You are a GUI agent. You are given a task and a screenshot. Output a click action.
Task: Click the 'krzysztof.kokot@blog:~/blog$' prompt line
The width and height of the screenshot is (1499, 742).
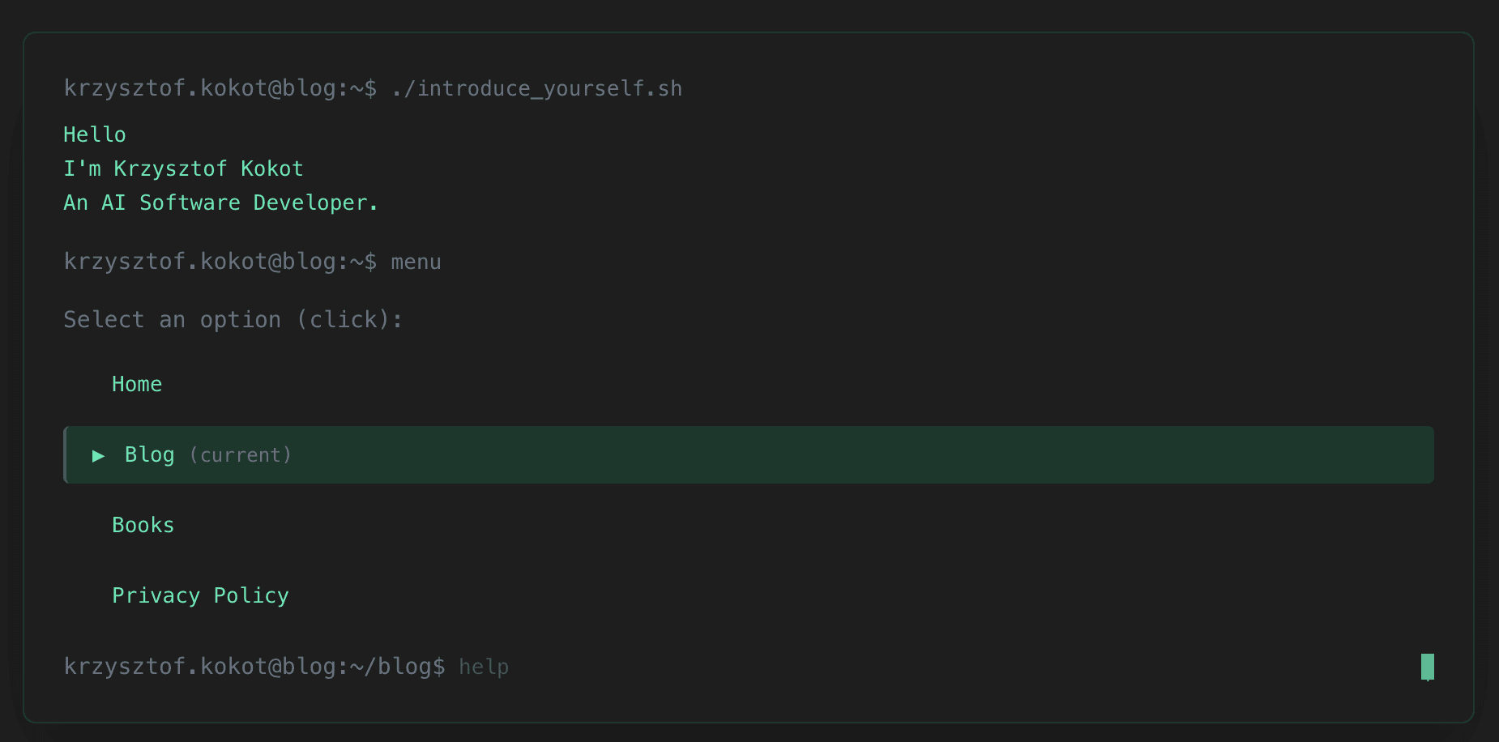coord(254,666)
